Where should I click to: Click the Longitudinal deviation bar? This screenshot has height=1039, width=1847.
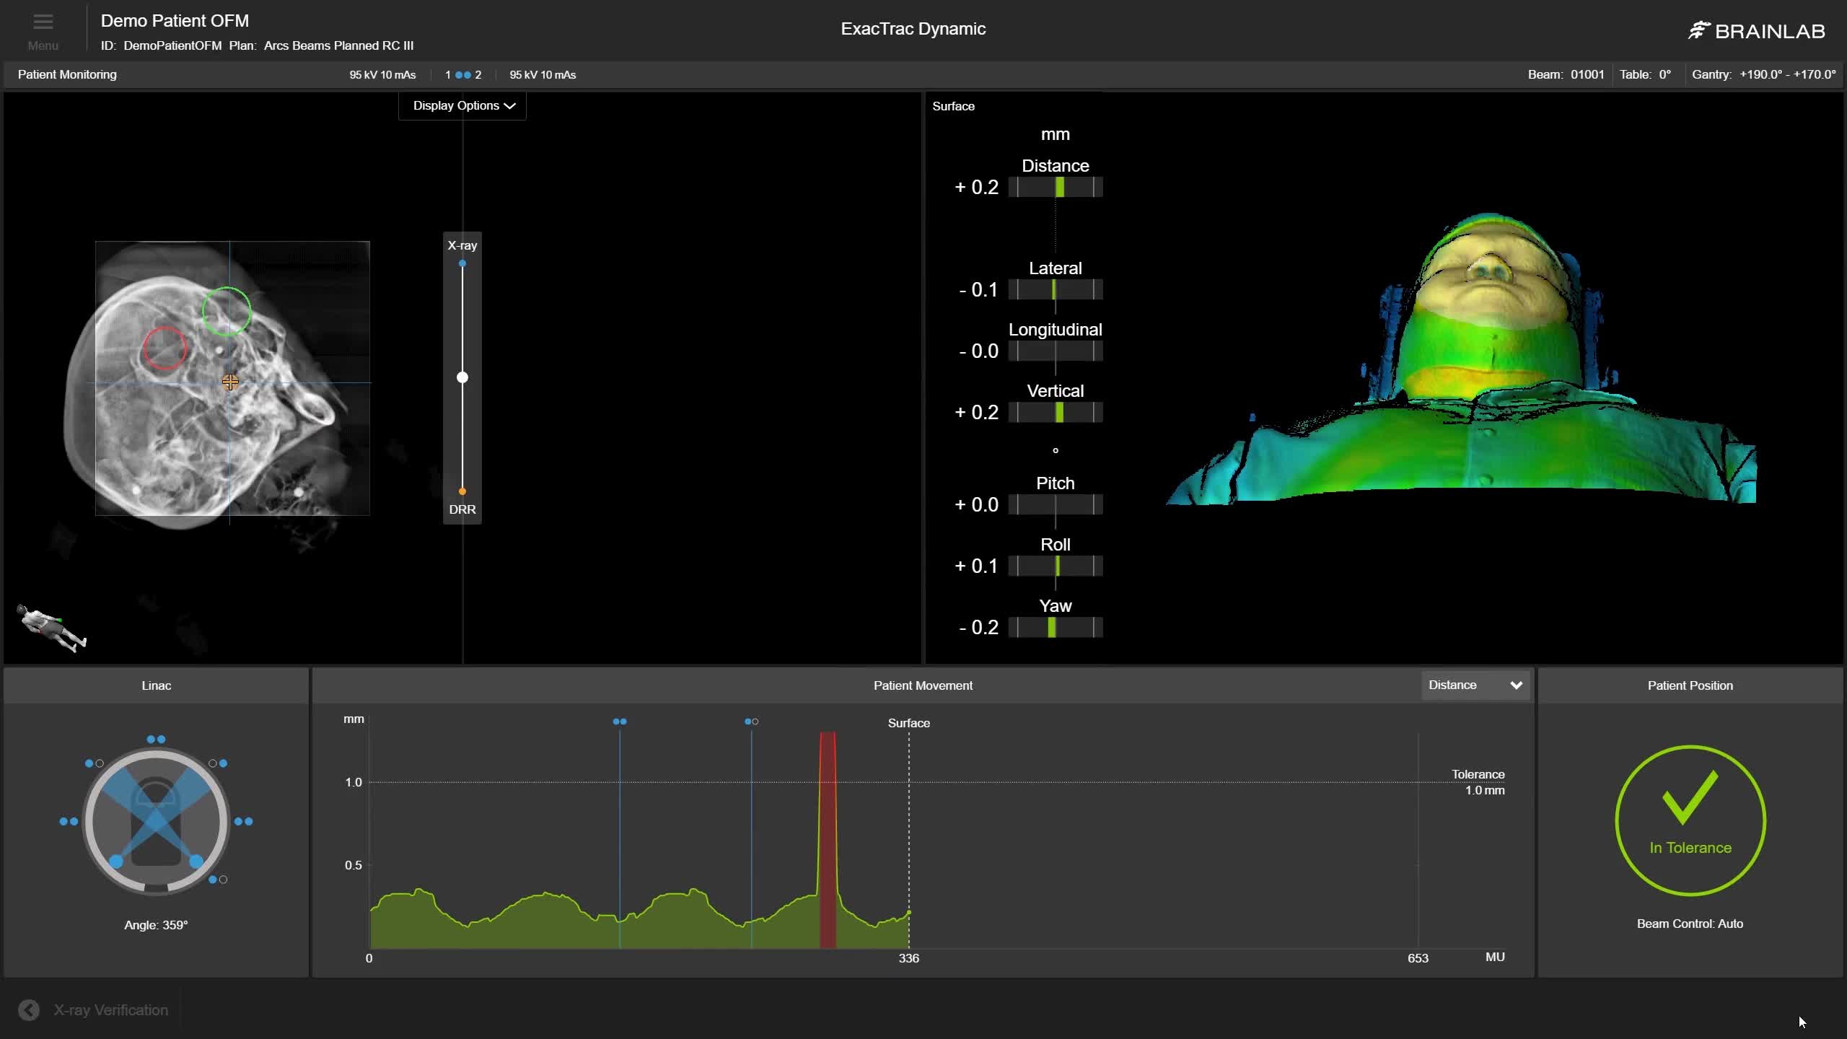tap(1056, 351)
